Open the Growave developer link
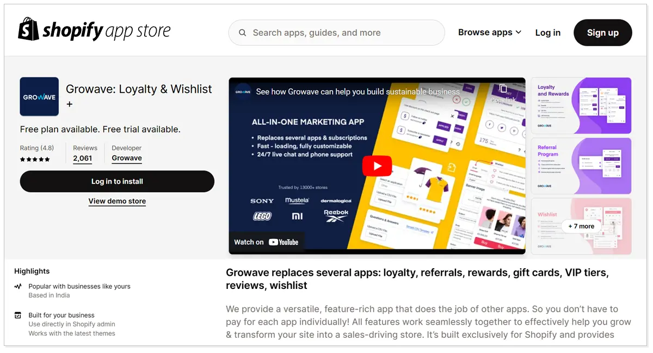 pyautogui.click(x=127, y=159)
